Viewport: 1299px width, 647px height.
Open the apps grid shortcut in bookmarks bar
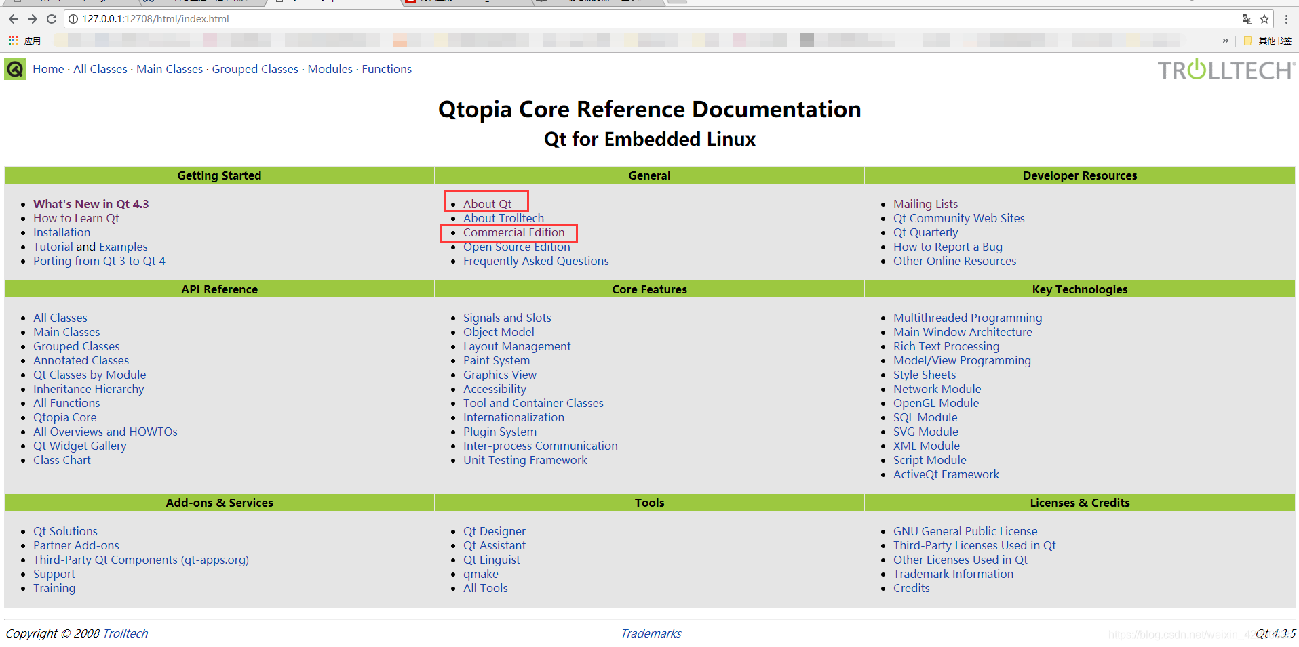[13, 41]
